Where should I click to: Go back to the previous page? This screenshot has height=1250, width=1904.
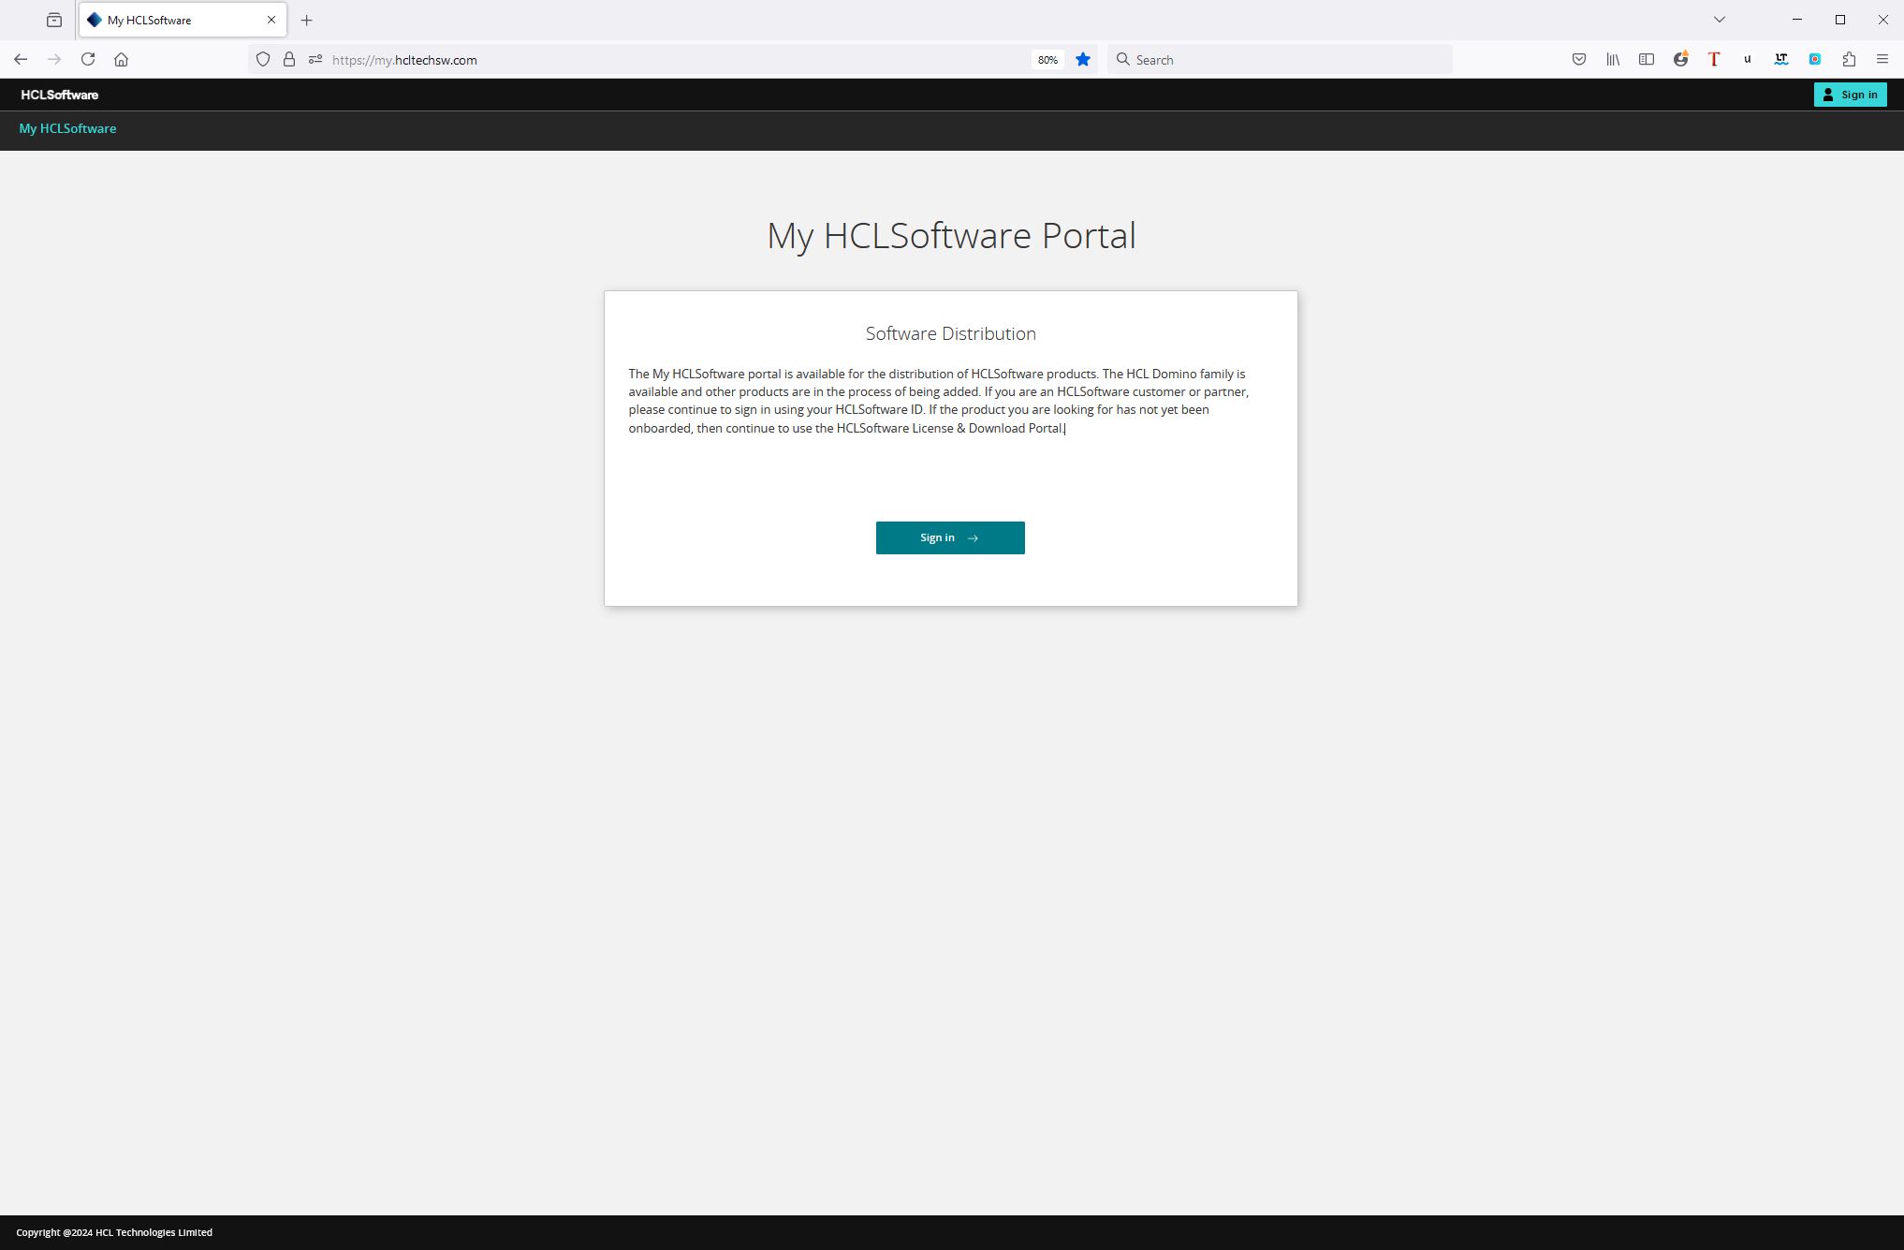(x=21, y=59)
